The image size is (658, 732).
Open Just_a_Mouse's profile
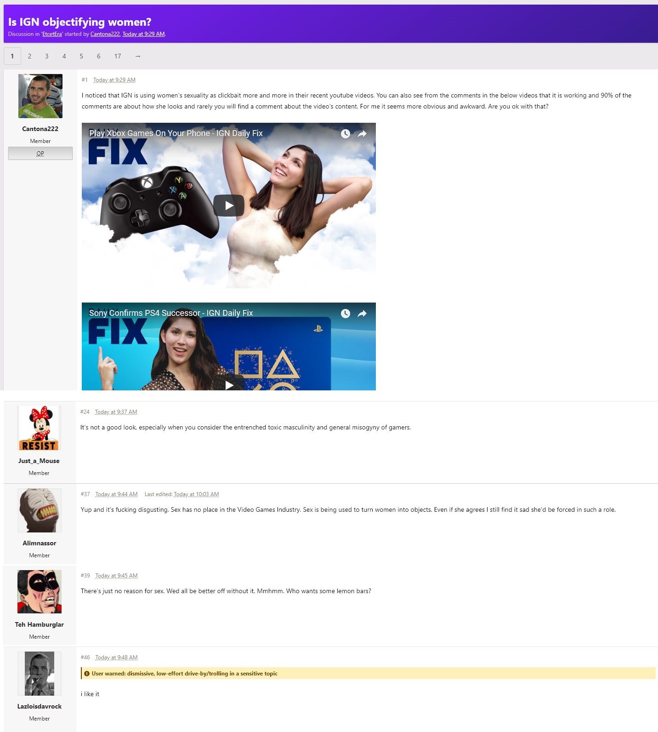click(39, 461)
